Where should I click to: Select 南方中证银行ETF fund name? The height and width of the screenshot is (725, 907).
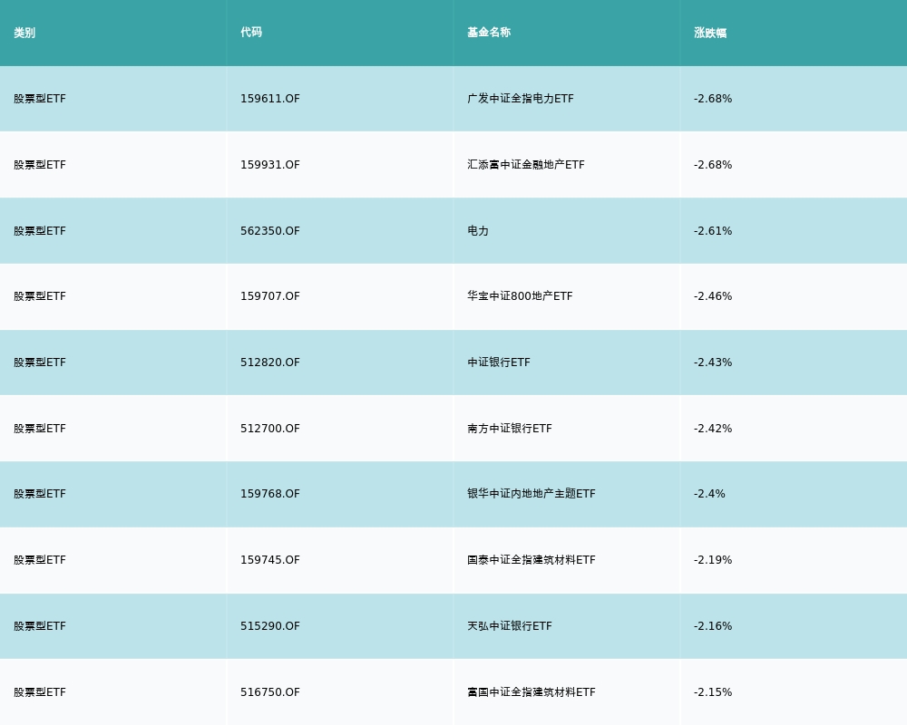pyautogui.click(x=509, y=429)
